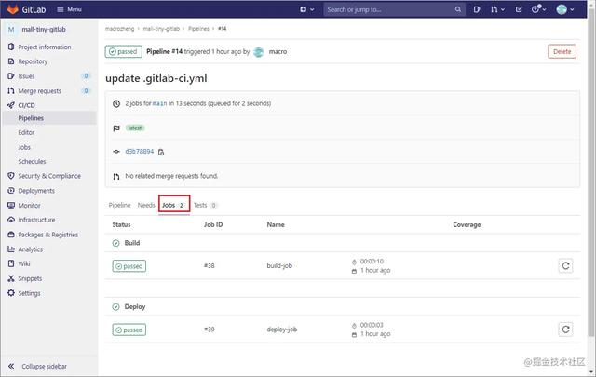Image resolution: width=596 pixels, height=377 pixels.
Task: Open the Menu hamburger button
Action: tap(69, 9)
